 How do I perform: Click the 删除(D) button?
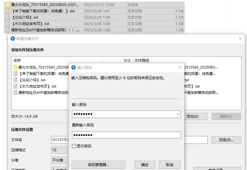[x=226, y=117]
